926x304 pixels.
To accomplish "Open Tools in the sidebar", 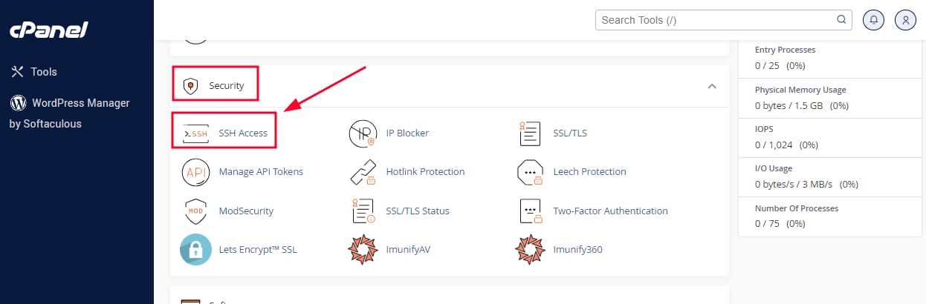I will (x=44, y=72).
